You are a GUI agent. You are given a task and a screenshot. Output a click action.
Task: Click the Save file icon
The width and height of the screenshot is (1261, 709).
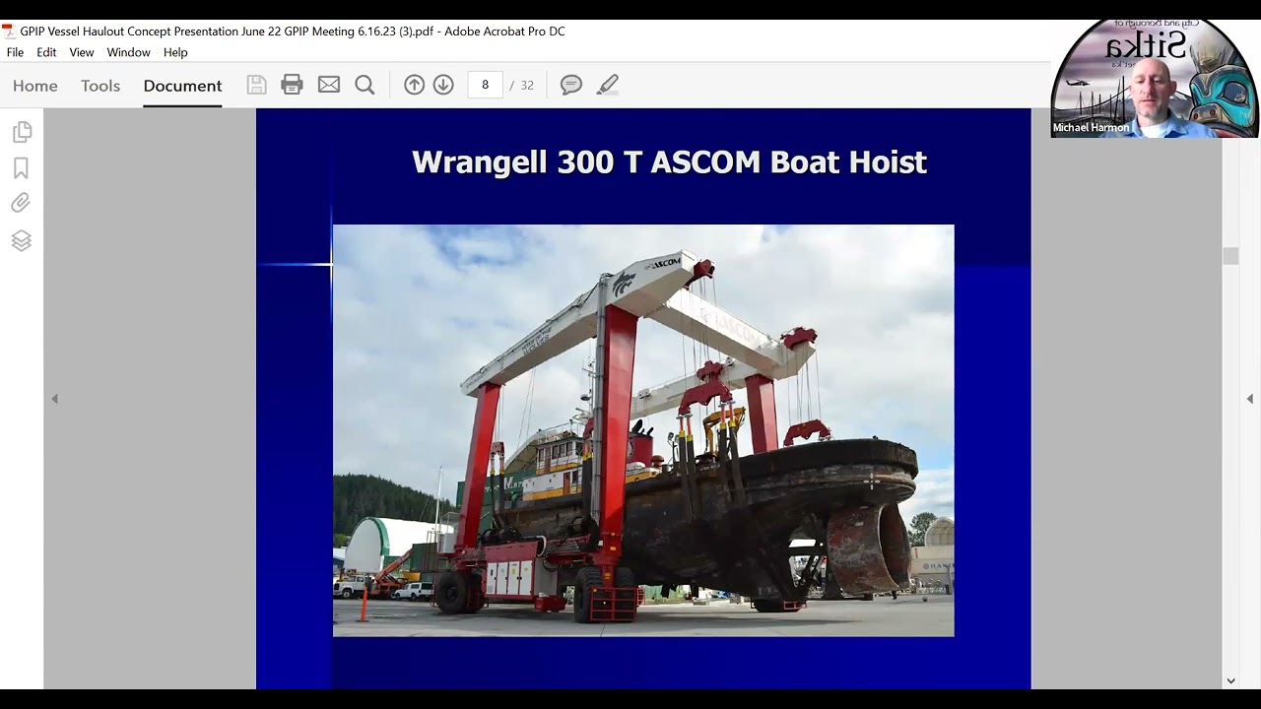(256, 85)
